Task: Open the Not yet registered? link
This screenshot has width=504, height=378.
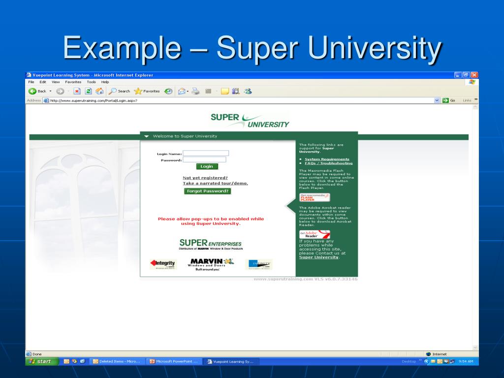Action: point(205,178)
